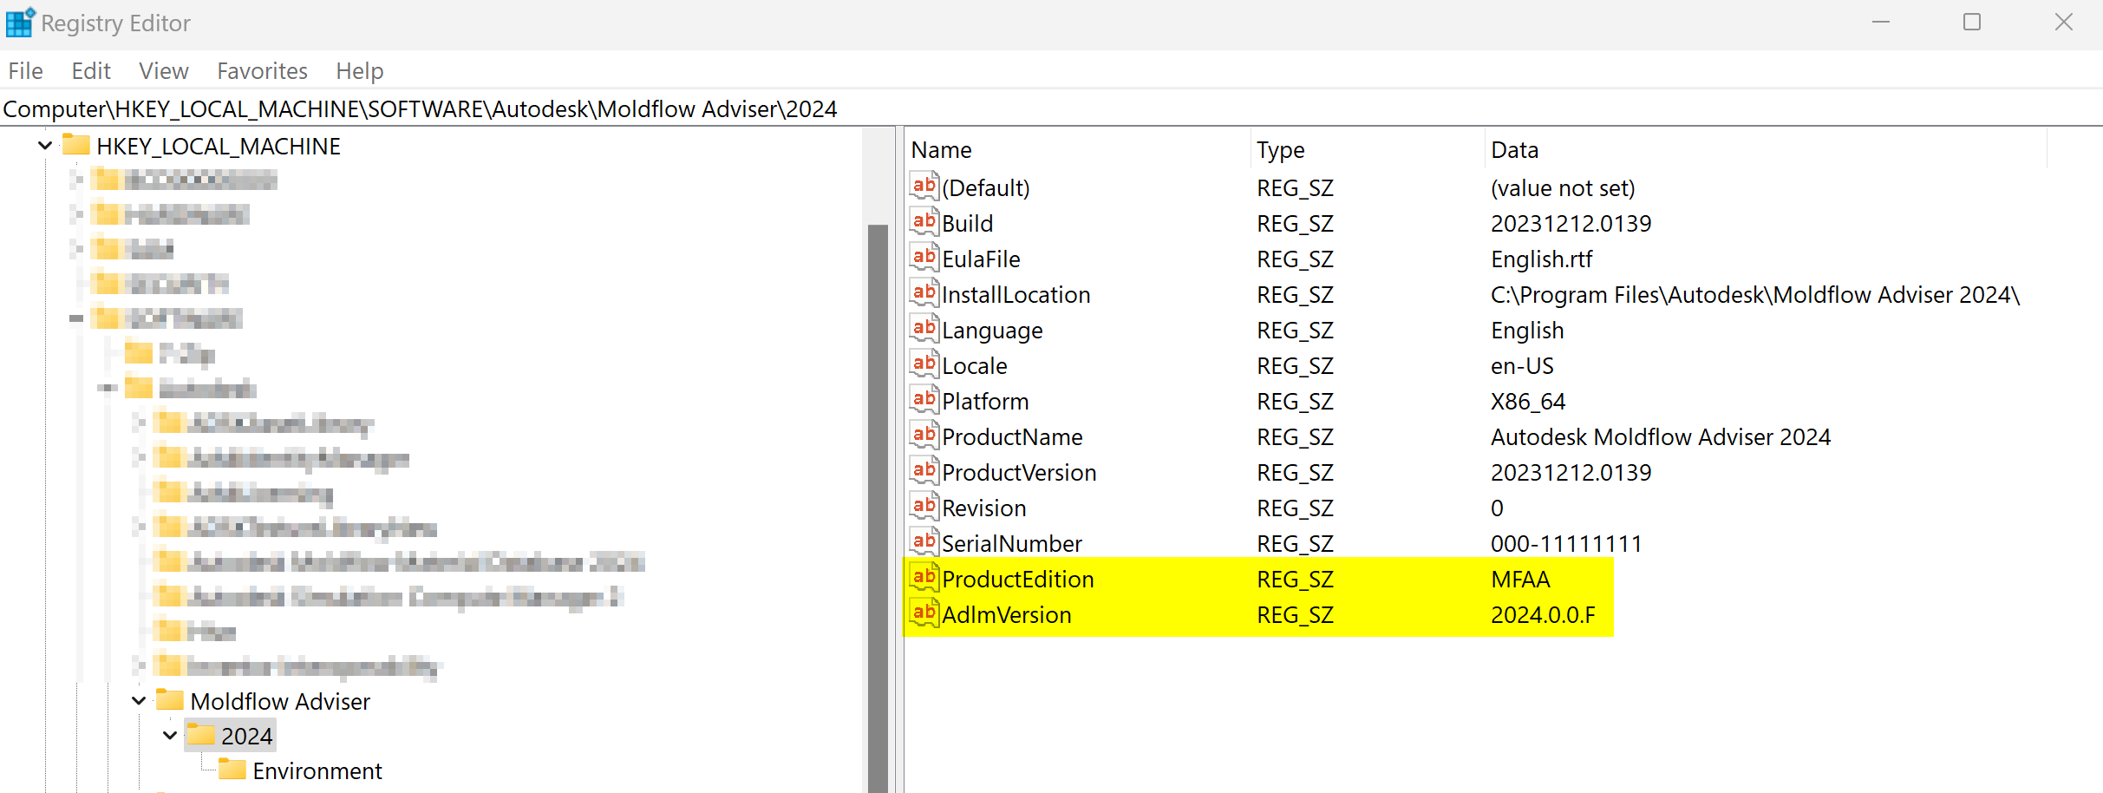Select the ProductVersion value name
This screenshot has height=793, width=2103.
click(1019, 472)
